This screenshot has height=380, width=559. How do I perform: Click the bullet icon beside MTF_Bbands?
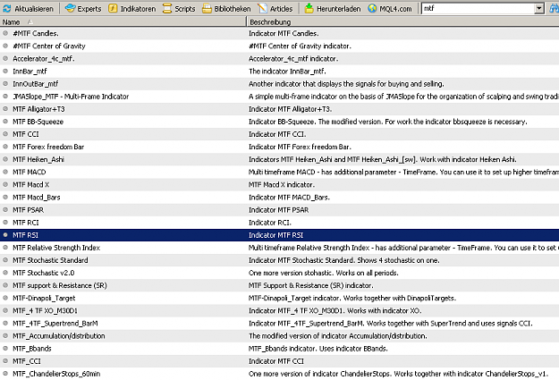tap(5, 349)
